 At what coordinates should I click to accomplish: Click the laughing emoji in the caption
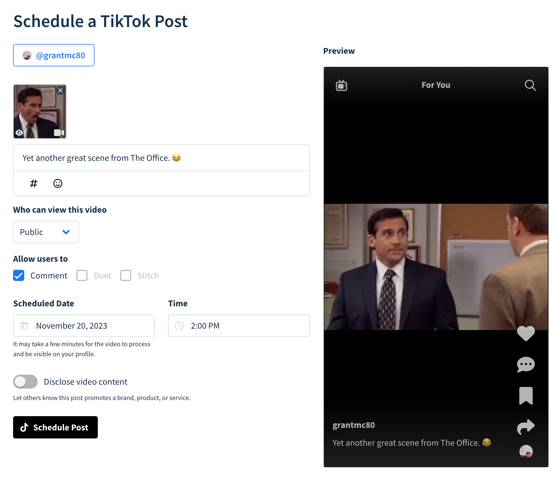(x=176, y=157)
